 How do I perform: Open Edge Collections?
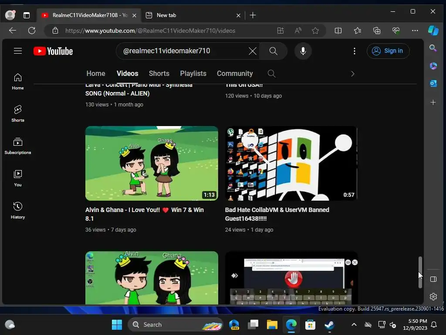(377, 31)
